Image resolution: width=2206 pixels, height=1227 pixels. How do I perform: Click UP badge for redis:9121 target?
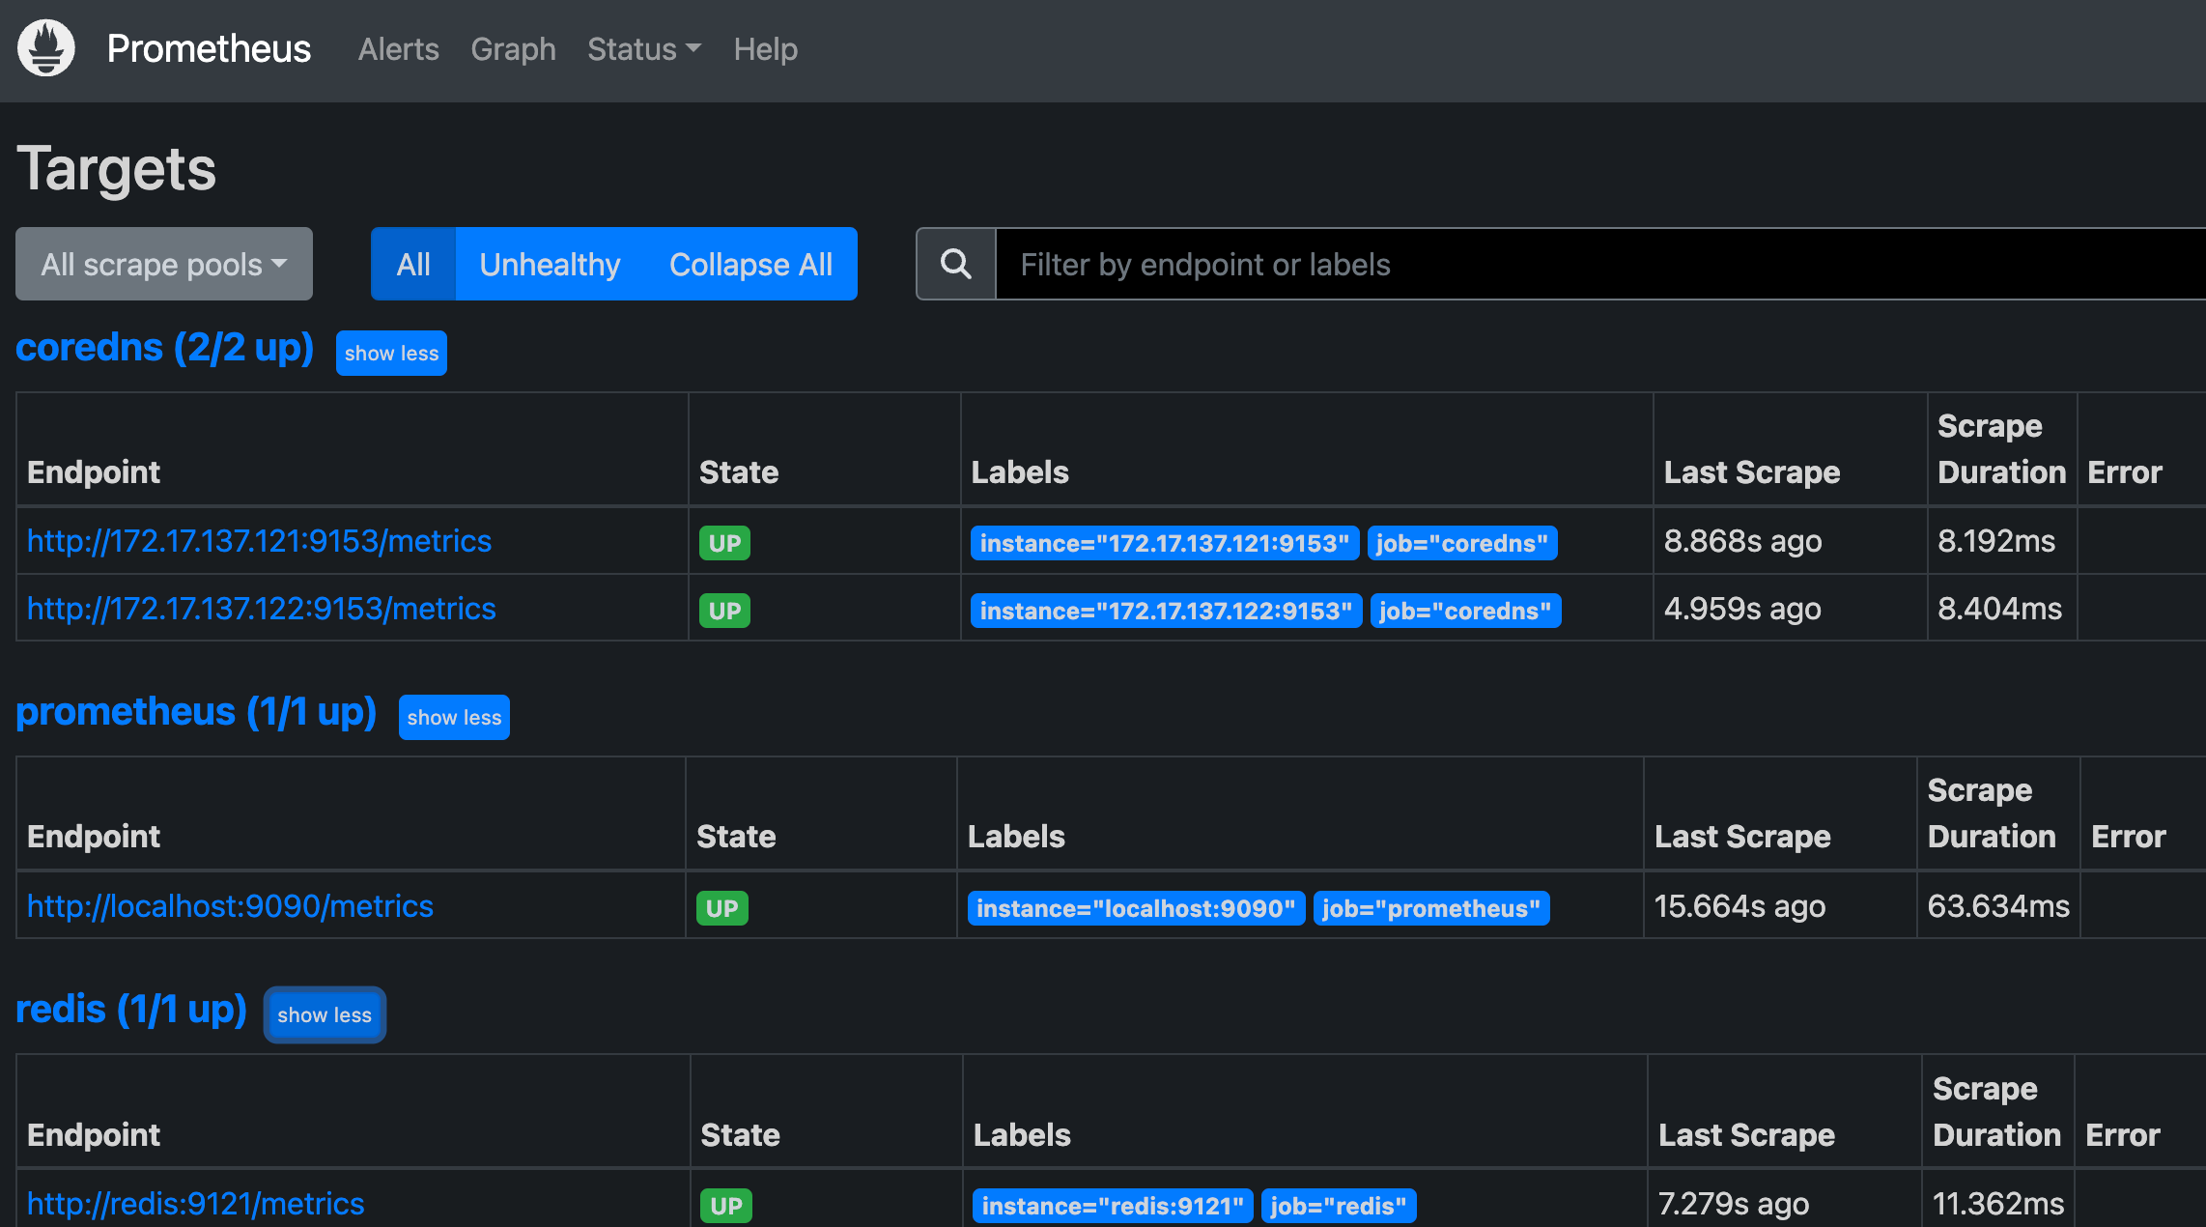tap(725, 1206)
